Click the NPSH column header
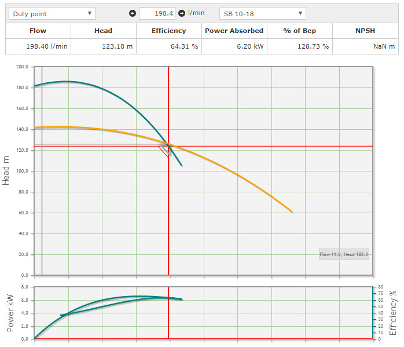 (366, 31)
